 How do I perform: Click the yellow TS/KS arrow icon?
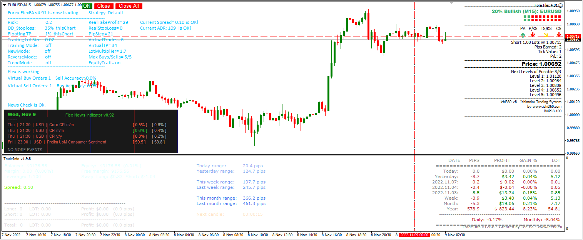tap(546, 35)
